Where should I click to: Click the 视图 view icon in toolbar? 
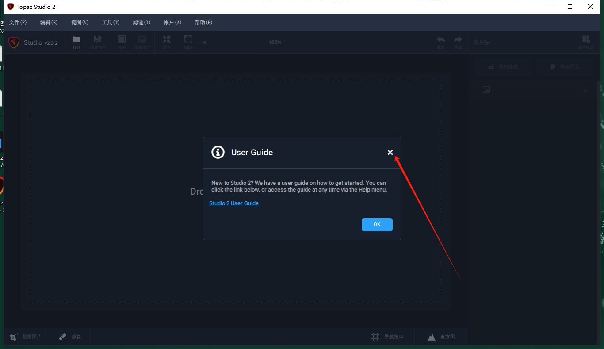tap(122, 39)
